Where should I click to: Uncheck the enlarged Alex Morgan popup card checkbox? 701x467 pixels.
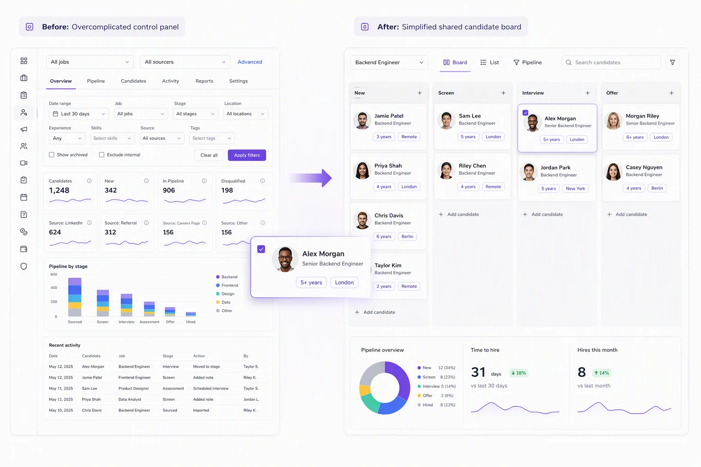tap(261, 249)
